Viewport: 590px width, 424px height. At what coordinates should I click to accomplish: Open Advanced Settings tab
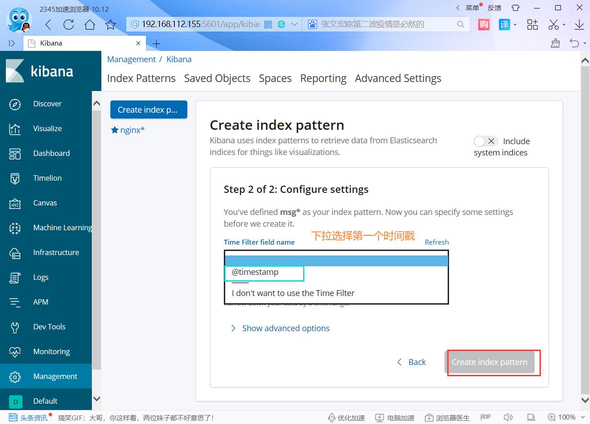point(398,78)
